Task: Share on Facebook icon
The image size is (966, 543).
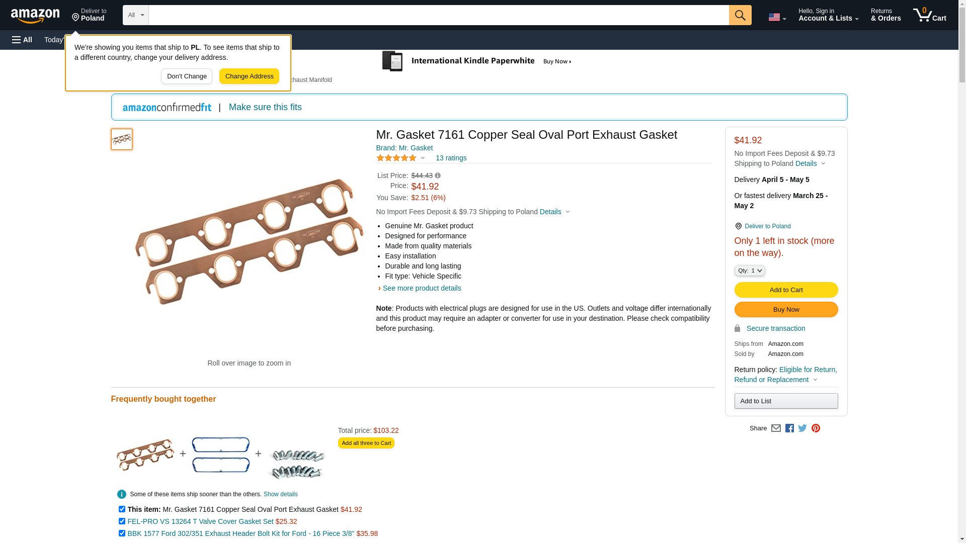Action: click(x=789, y=428)
